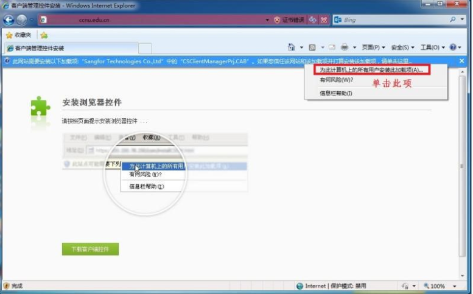Open the search provider dropdown arrow
This screenshot has height=294, width=473.
coord(462,20)
